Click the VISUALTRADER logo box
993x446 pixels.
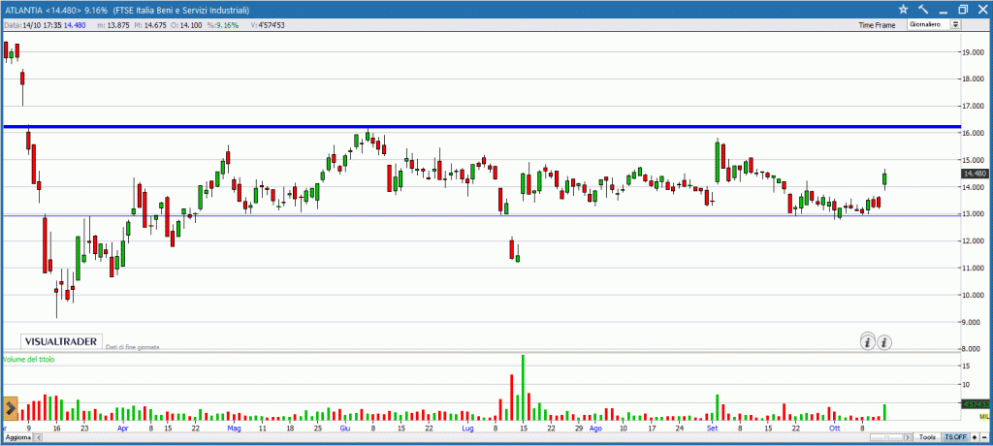point(61,341)
